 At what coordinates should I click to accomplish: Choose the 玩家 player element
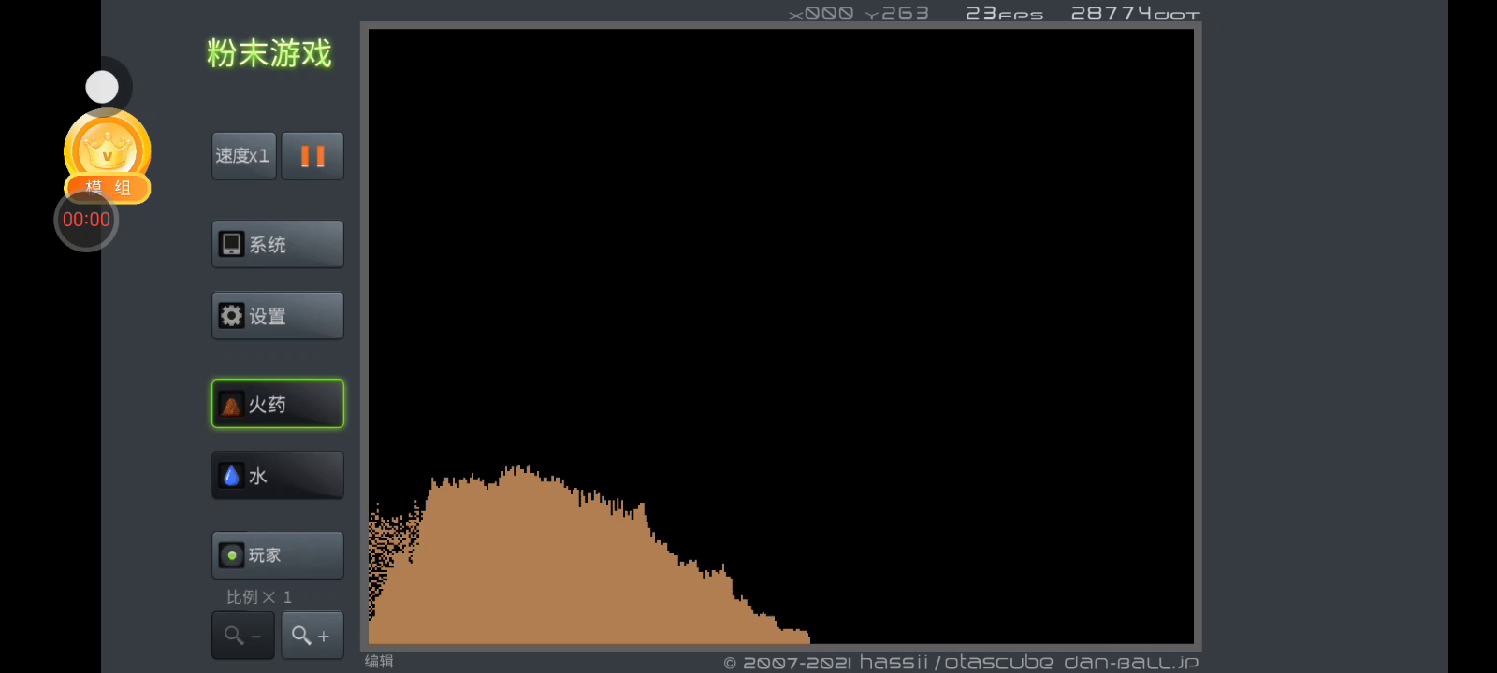278,555
